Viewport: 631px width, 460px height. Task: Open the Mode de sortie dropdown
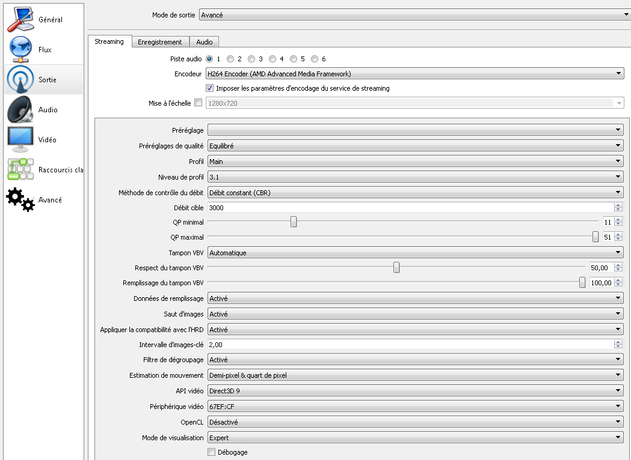(x=414, y=15)
